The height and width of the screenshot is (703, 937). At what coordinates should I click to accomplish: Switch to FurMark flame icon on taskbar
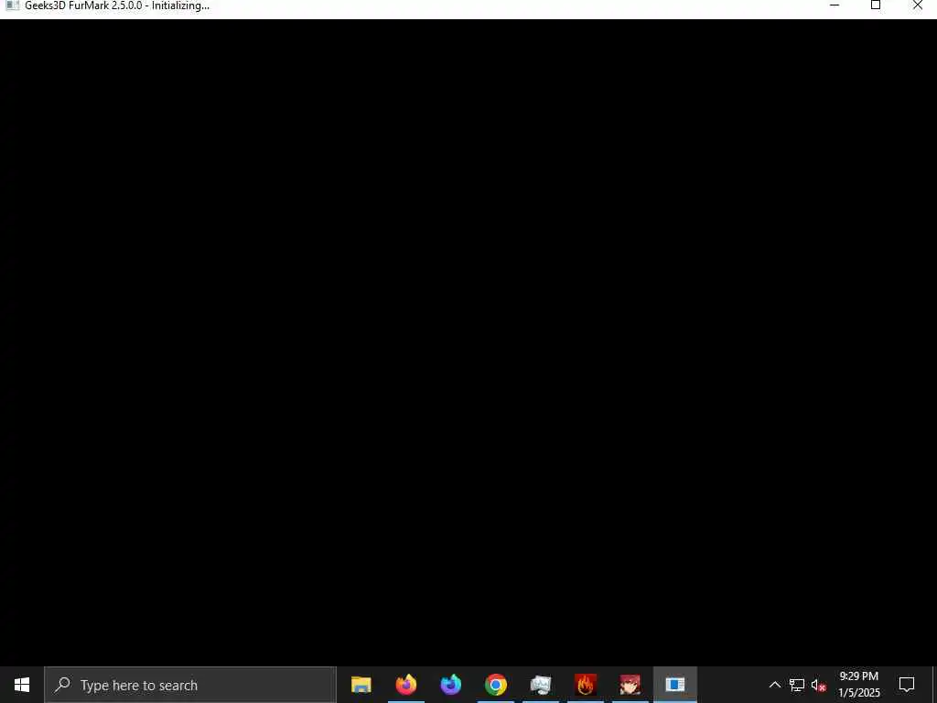pos(585,685)
